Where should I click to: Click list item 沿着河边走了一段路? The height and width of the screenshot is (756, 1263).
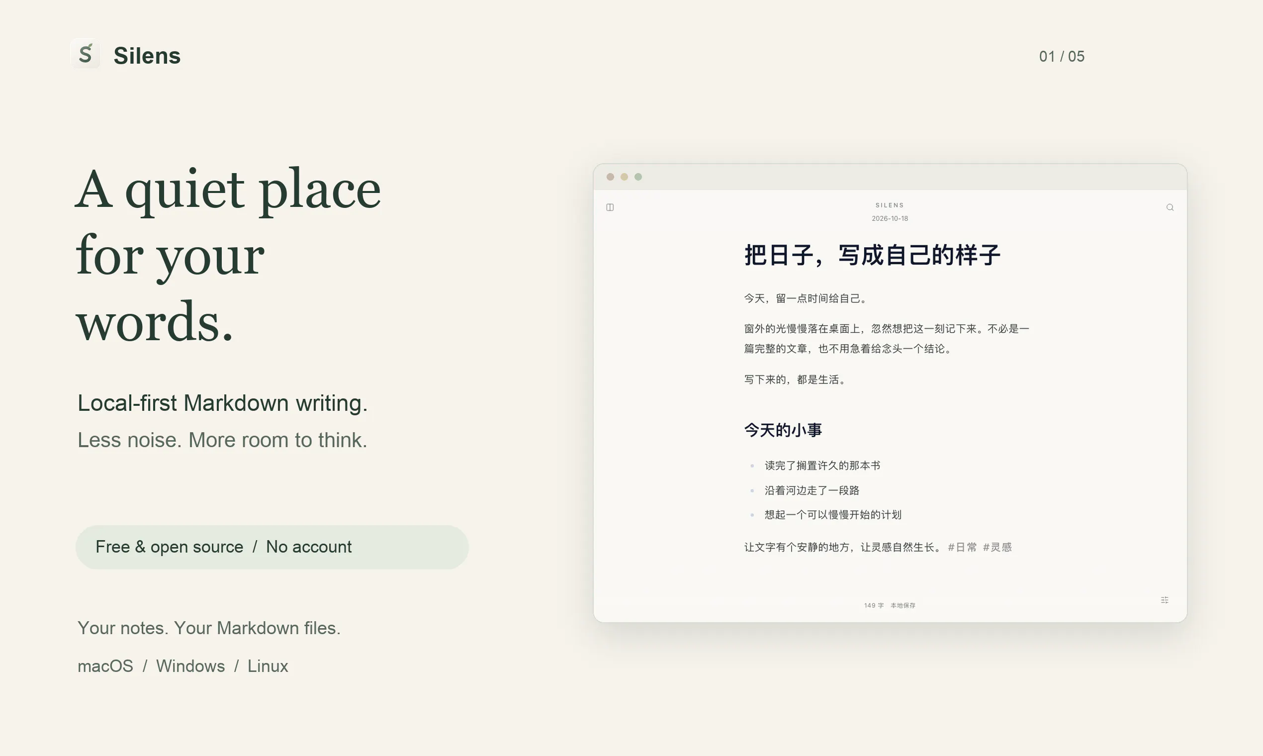click(812, 490)
